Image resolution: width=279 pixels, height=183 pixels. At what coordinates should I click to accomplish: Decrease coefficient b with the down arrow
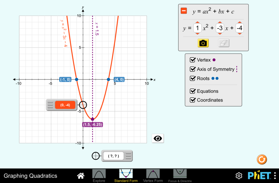(220, 33)
